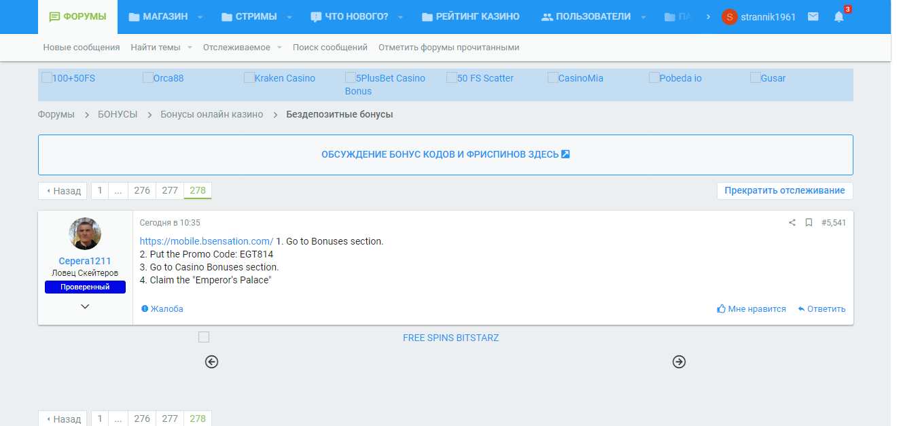
Task: Go to page 277 in top pagination
Action: point(170,191)
